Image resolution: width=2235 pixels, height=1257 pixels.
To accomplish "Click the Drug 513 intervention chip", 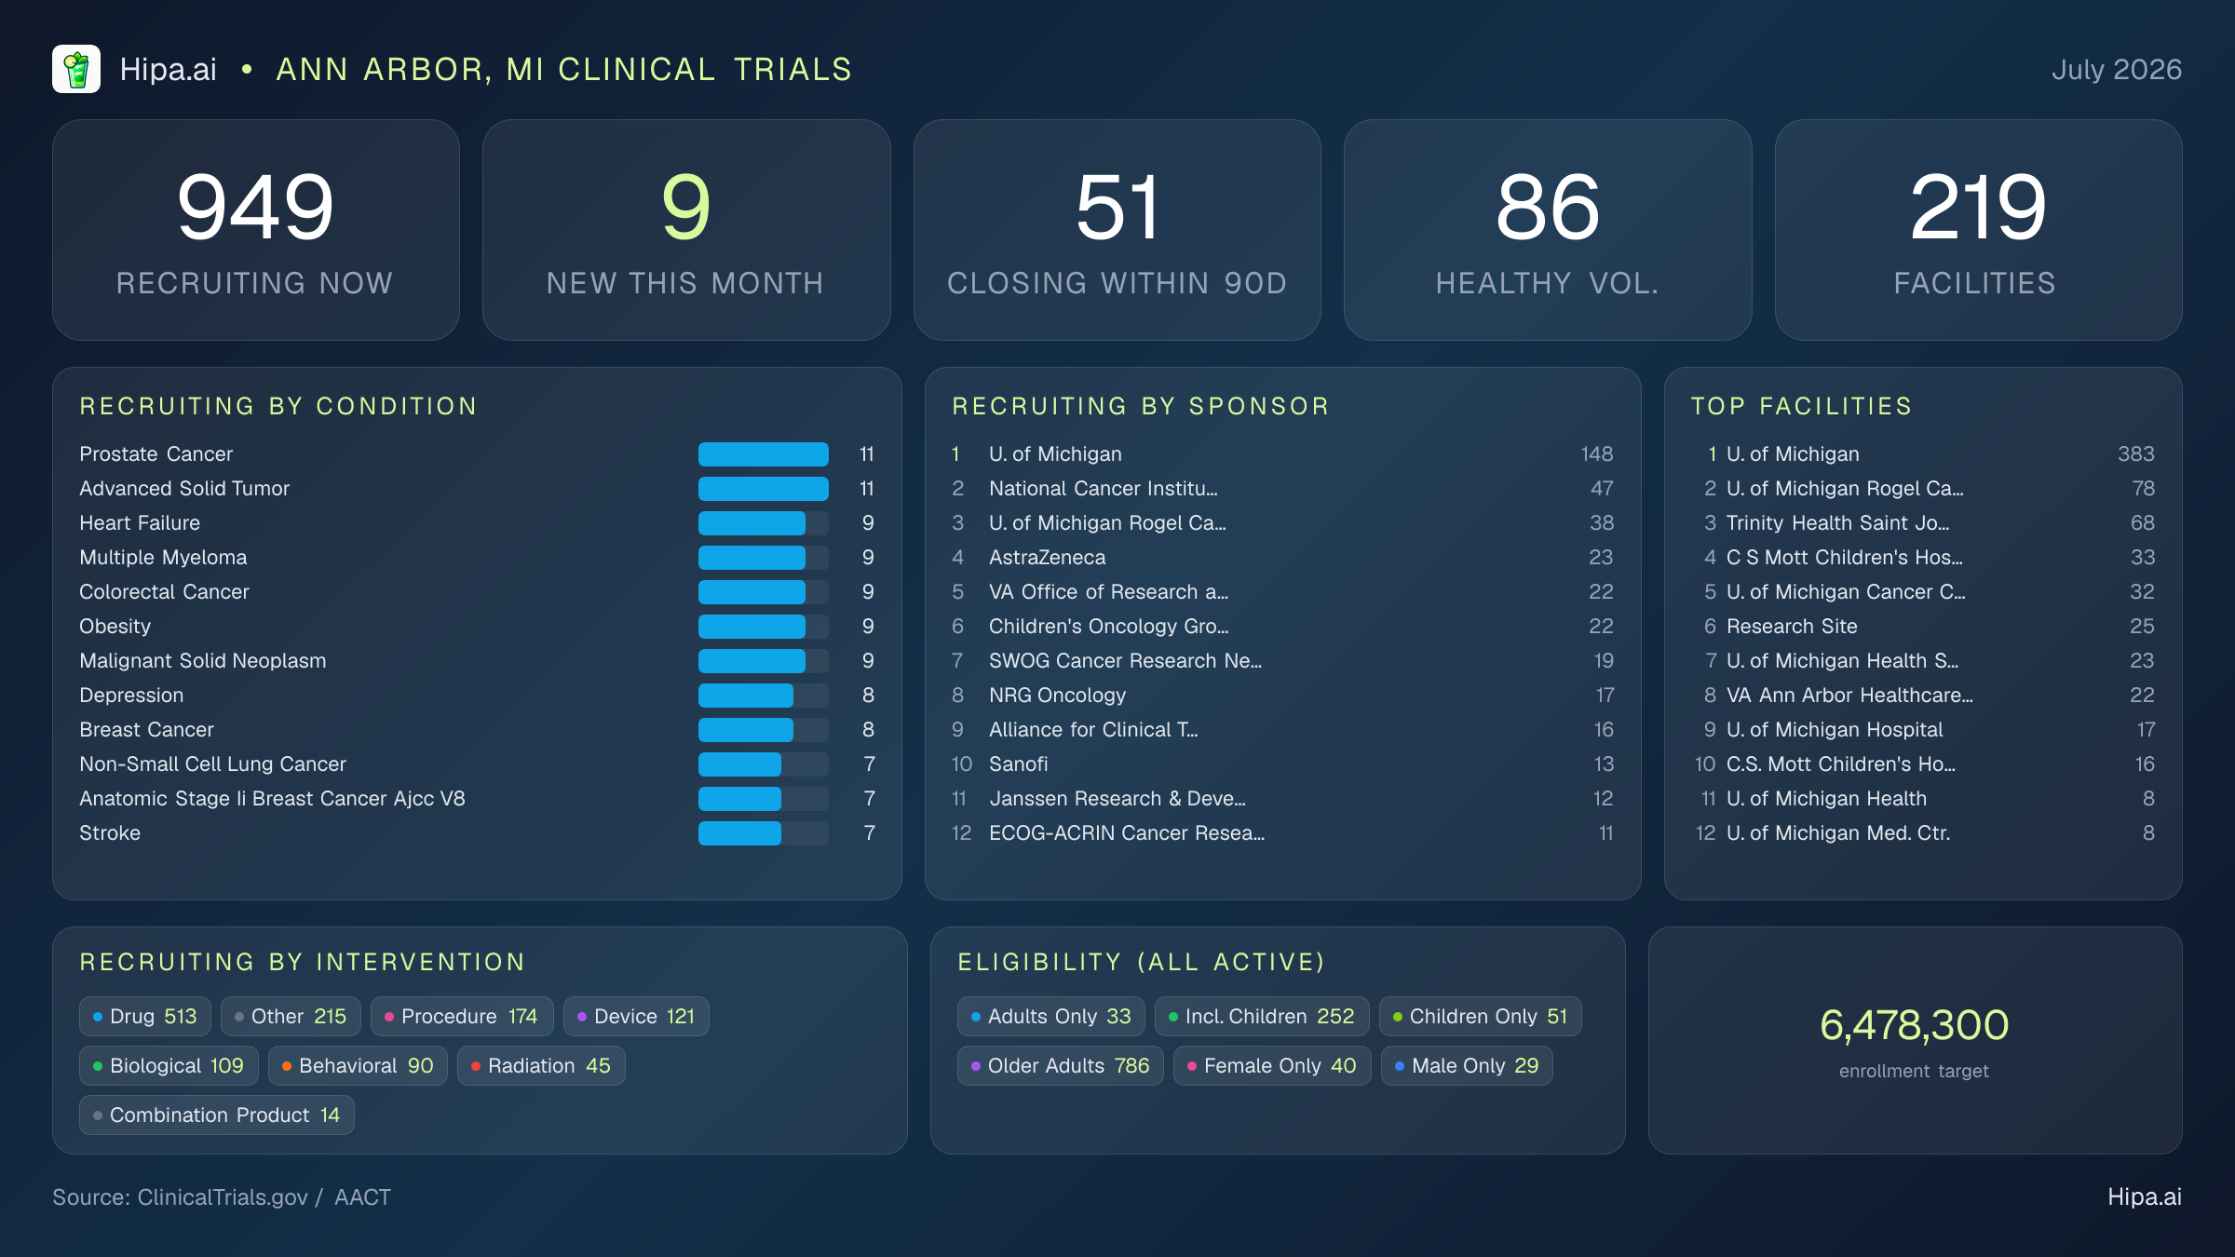I will pos(145,1017).
